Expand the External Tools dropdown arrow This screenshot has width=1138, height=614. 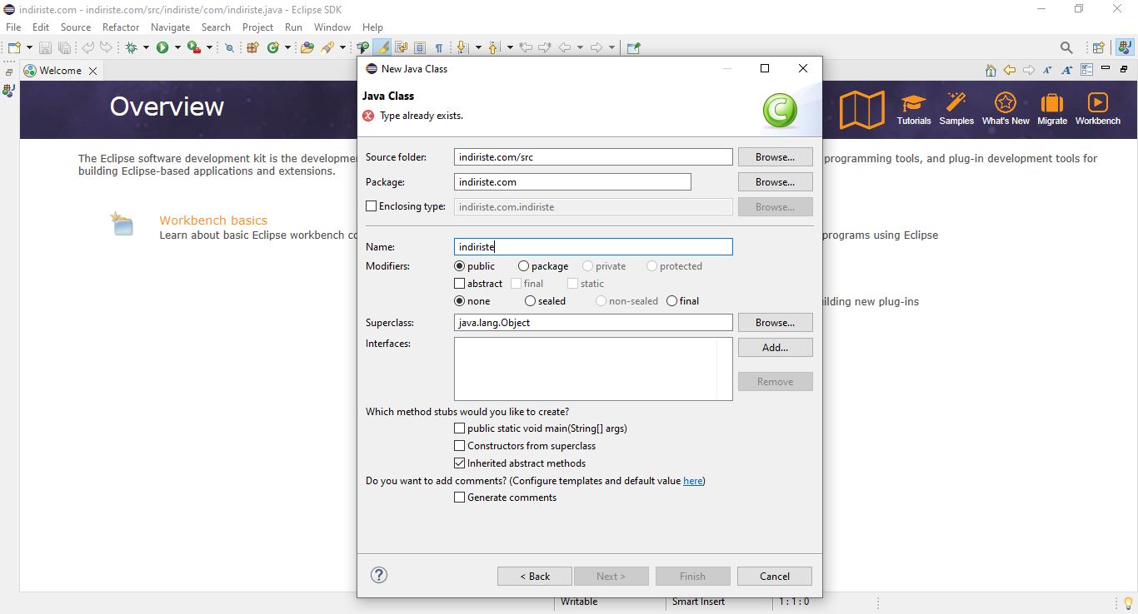point(209,47)
